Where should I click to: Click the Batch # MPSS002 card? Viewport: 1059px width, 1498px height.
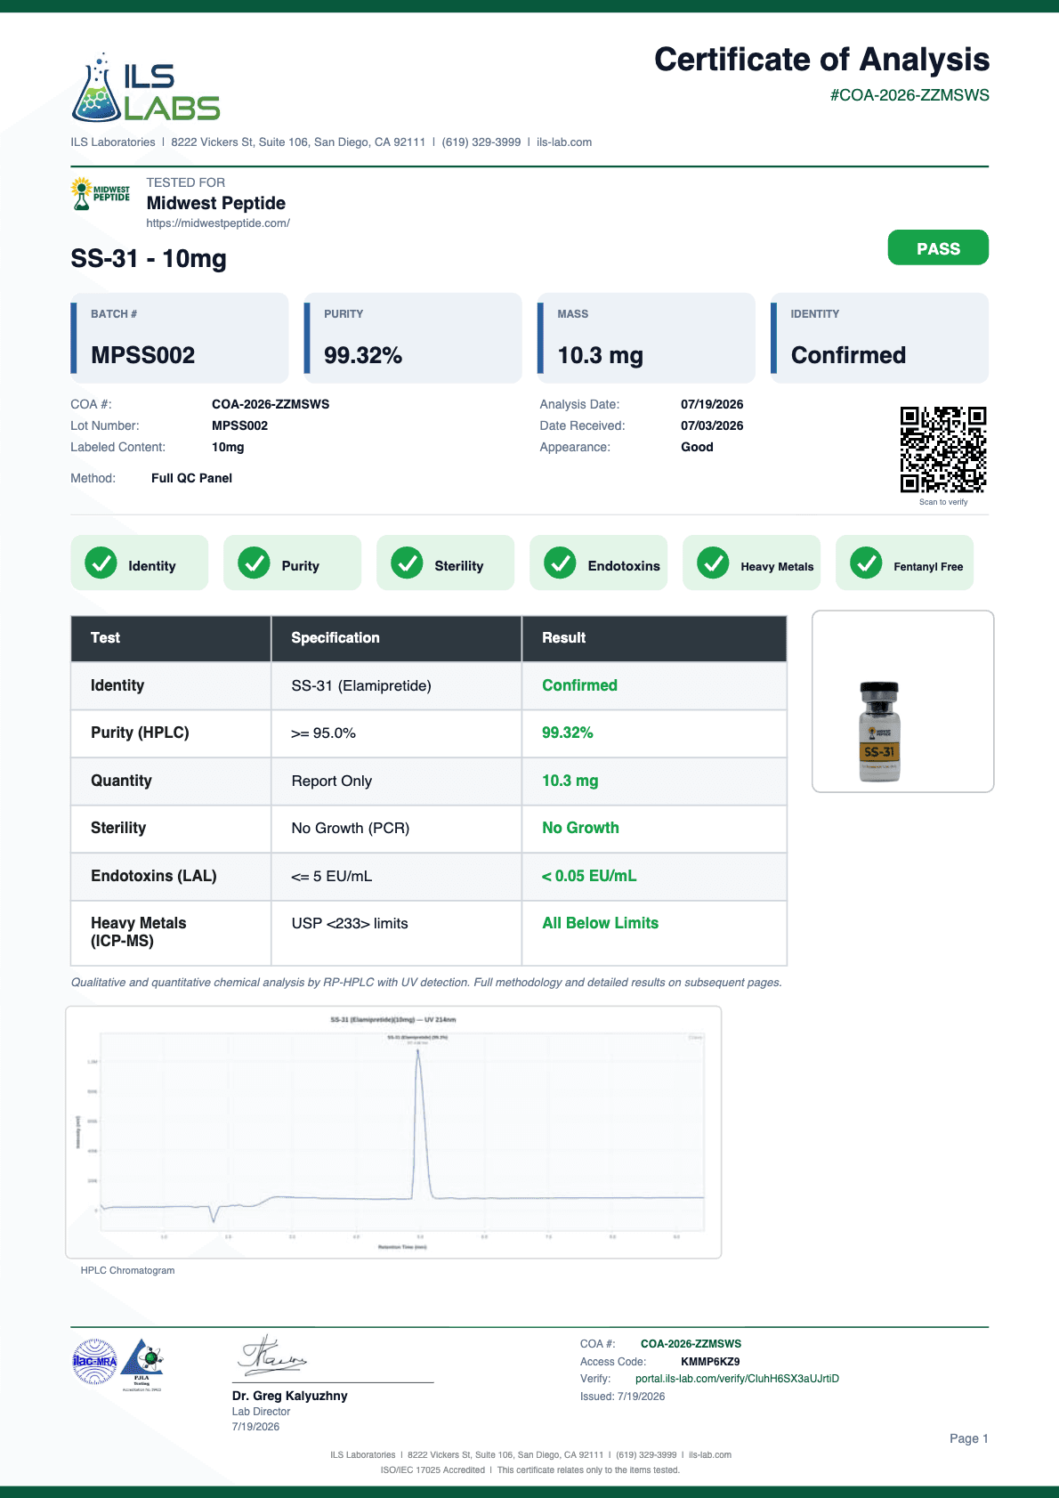(x=180, y=338)
